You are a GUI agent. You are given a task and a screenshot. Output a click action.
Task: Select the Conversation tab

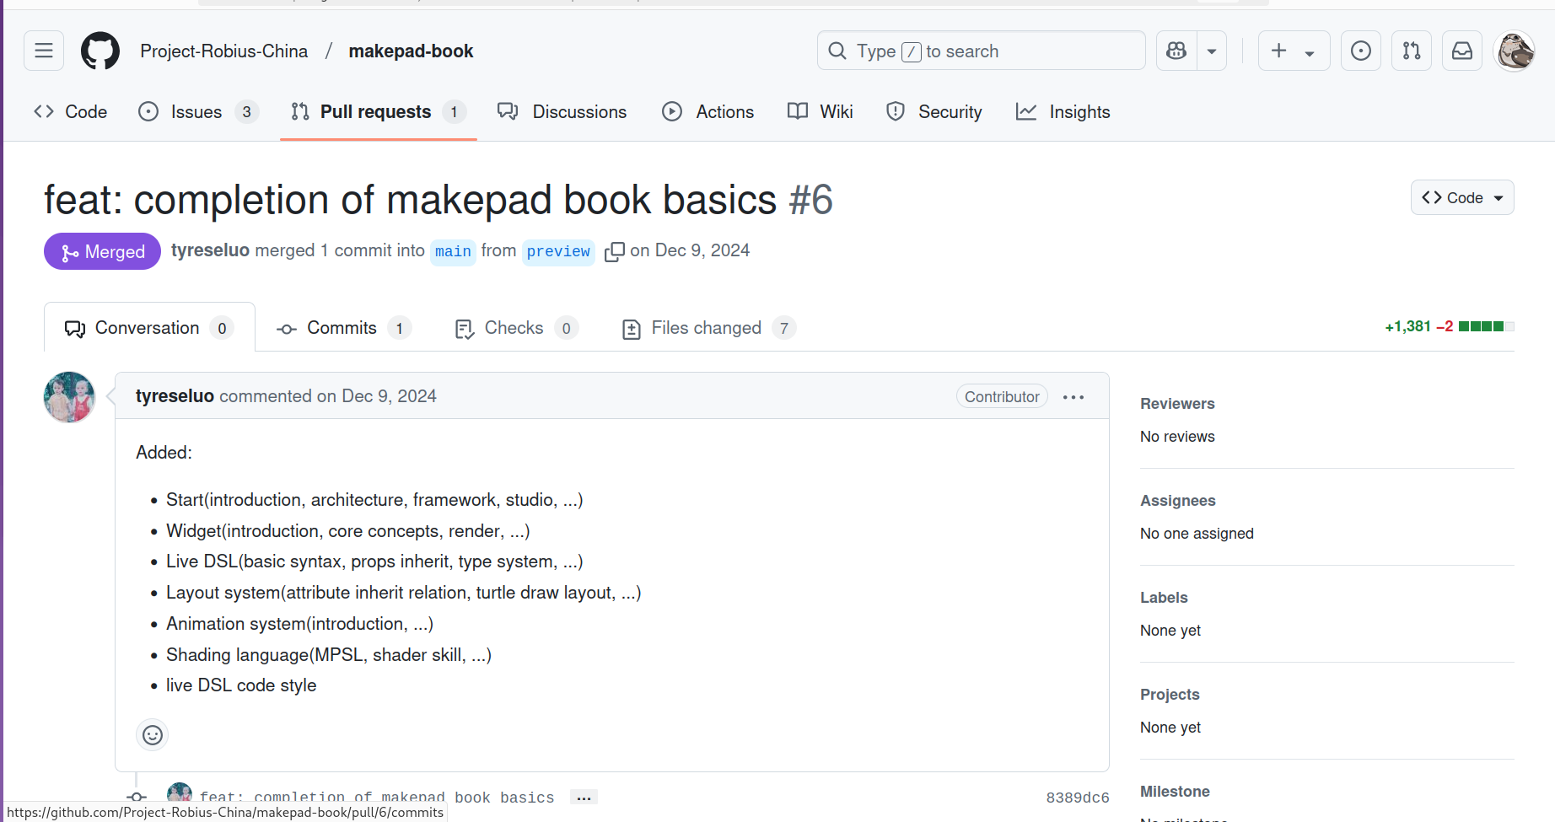click(x=149, y=327)
